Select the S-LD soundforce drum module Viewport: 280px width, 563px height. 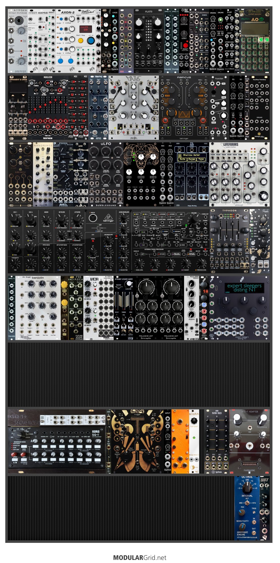click(x=229, y=41)
